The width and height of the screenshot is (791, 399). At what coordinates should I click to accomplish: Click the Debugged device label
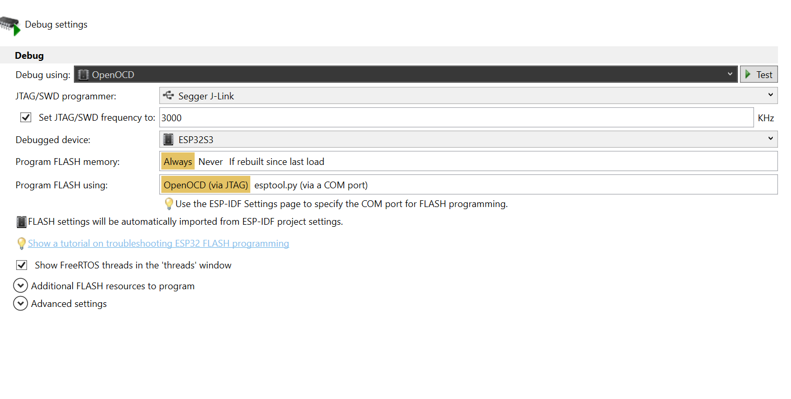pyautogui.click(x=53, y=140)
